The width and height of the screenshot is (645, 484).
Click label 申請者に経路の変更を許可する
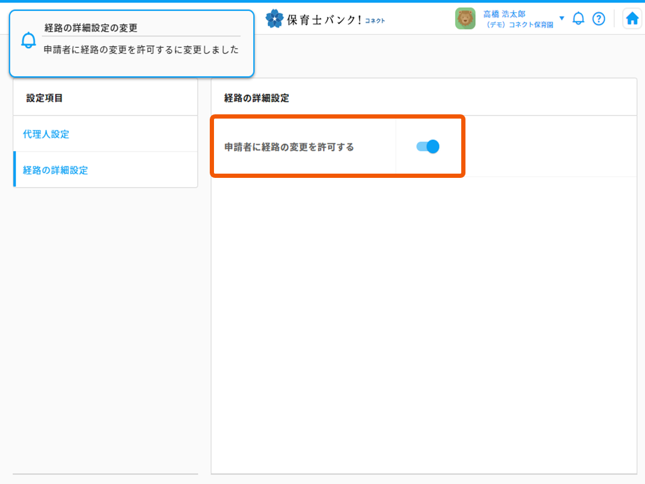point(289,146)
